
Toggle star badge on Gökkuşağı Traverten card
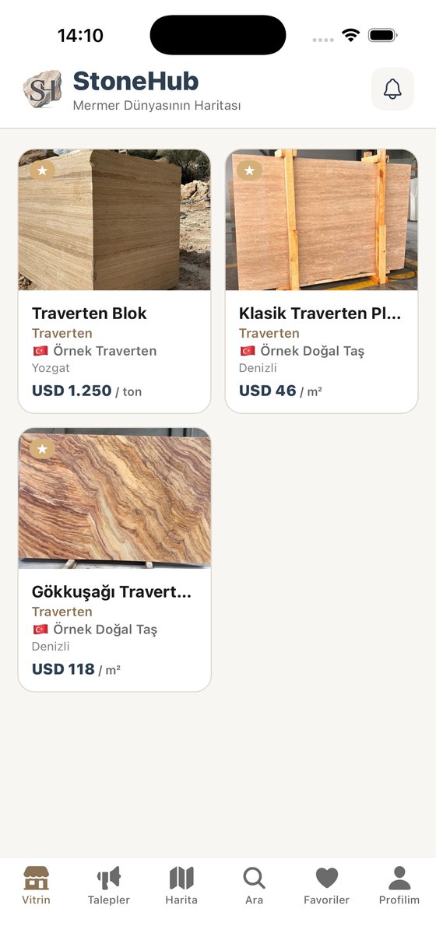42,449
